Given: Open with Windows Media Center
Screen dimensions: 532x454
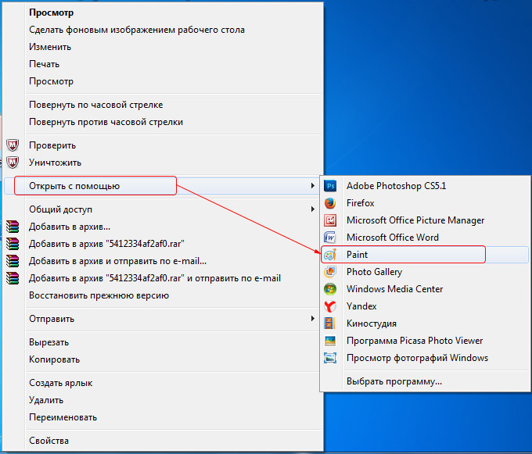Looking at the screenshot, I should [394, 289].
